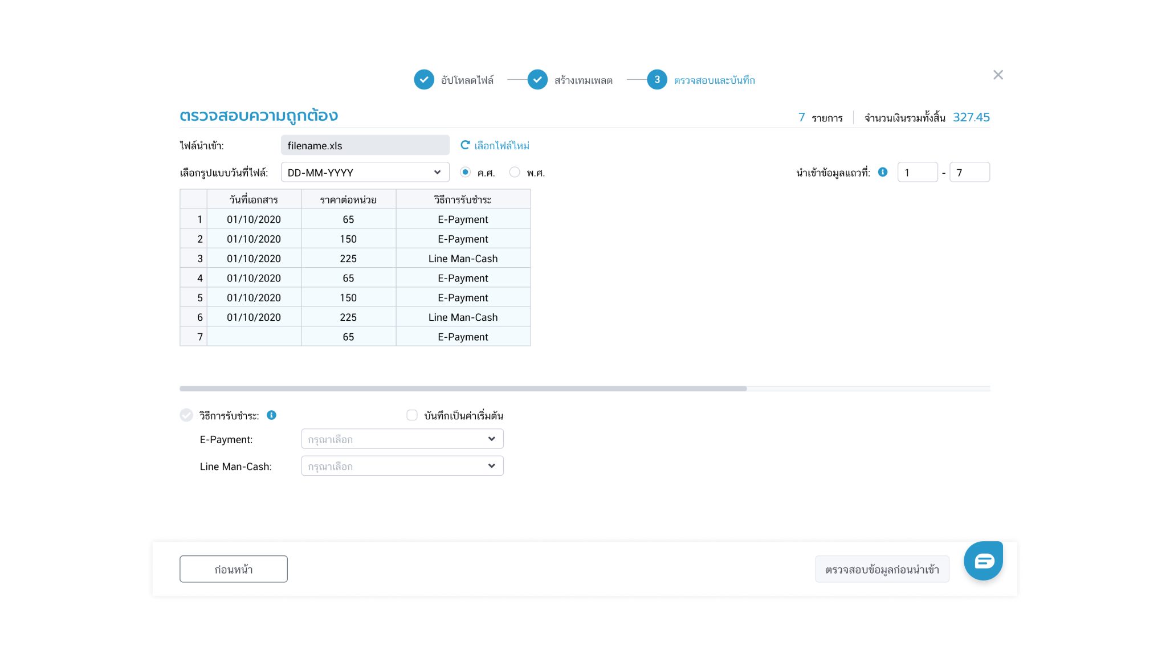Enable บันทึกเป็นค่าเริ่มต้น checkbox
Viewport: 1170px width, 658px height.
412,415
